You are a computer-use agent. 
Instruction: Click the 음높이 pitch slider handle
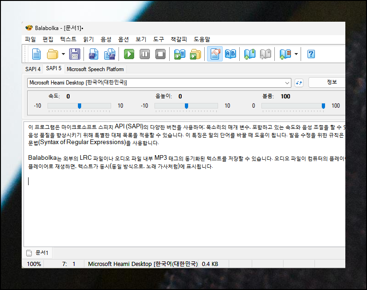click(187, 106)
